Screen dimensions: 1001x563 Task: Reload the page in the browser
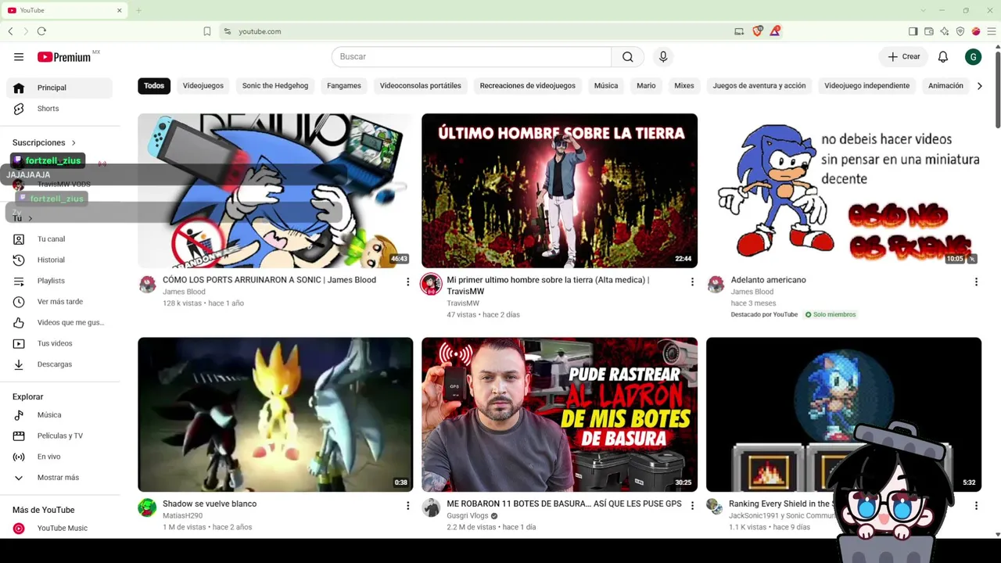[x=41, y=31]
